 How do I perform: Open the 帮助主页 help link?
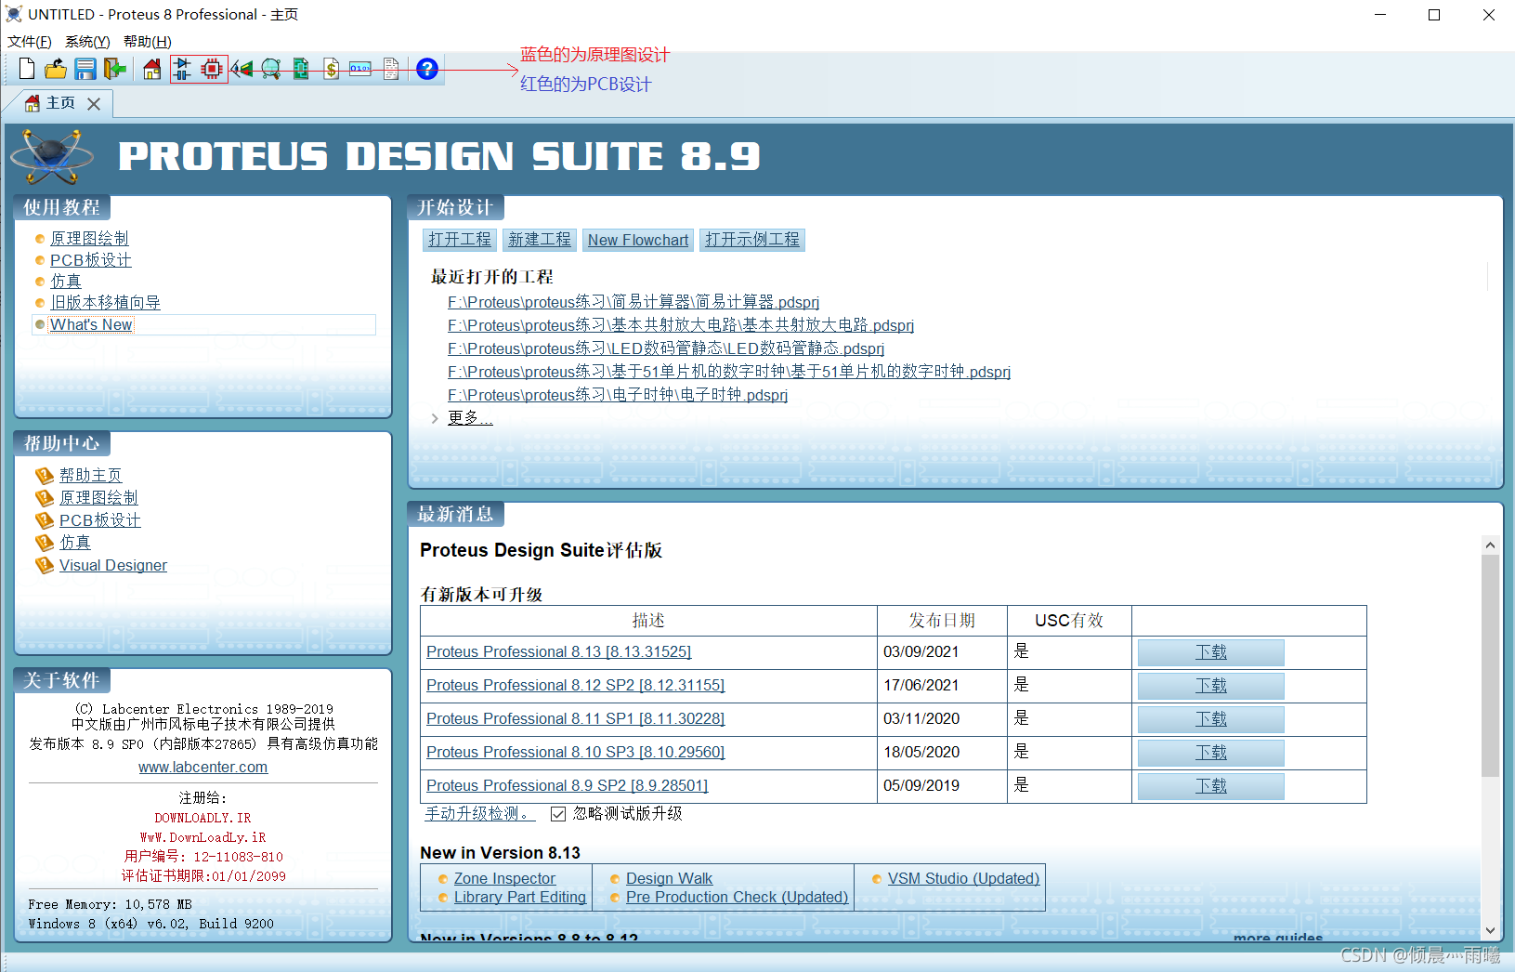tap(90, 475)
